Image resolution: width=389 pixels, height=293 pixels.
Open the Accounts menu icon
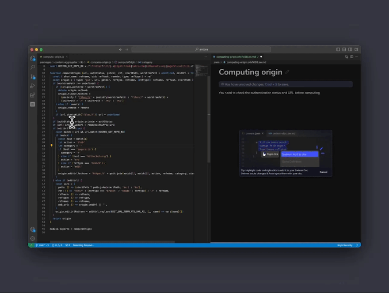[x=33, y=229]
